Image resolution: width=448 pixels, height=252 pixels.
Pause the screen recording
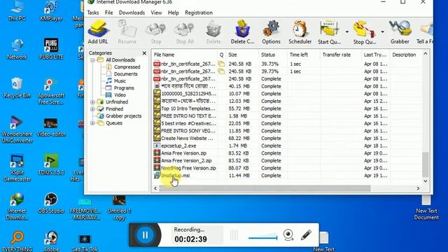(x=145, y=235)
